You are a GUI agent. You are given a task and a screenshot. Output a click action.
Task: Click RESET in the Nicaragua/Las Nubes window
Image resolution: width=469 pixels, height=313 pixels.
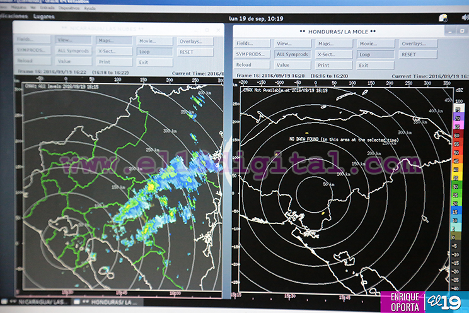click(195, 52)
